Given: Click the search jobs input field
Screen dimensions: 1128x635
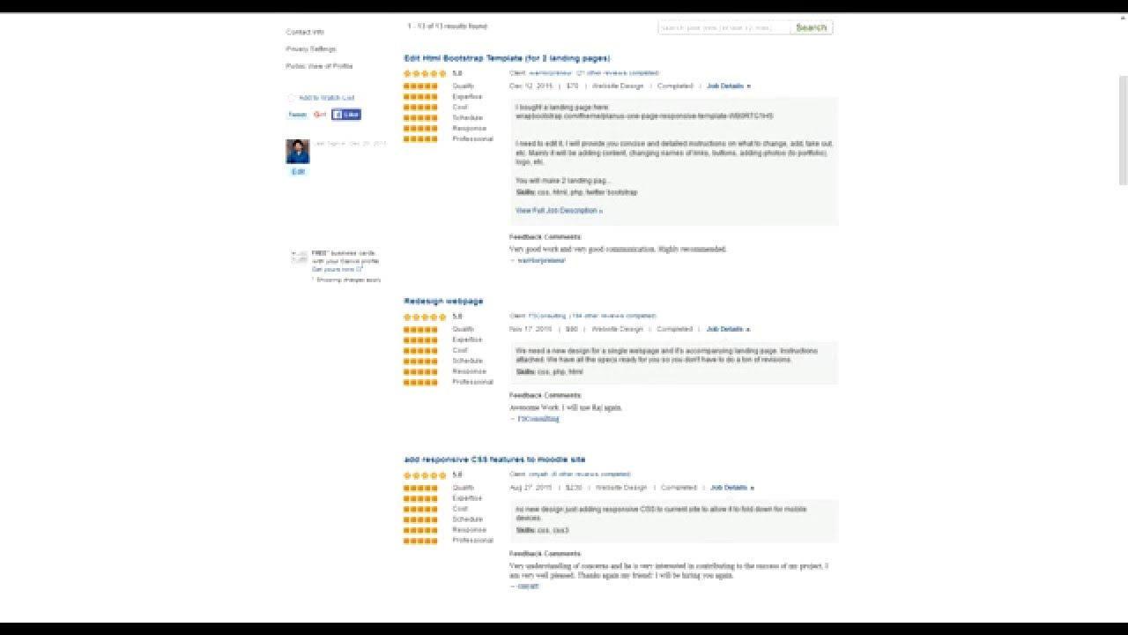Looking at the screenshot, I should coord(724,27).
